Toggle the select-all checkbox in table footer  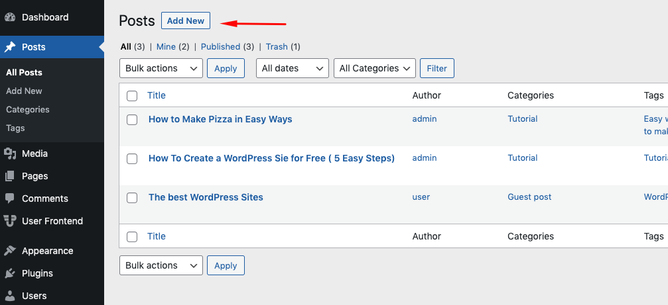(x=132, y=237)
